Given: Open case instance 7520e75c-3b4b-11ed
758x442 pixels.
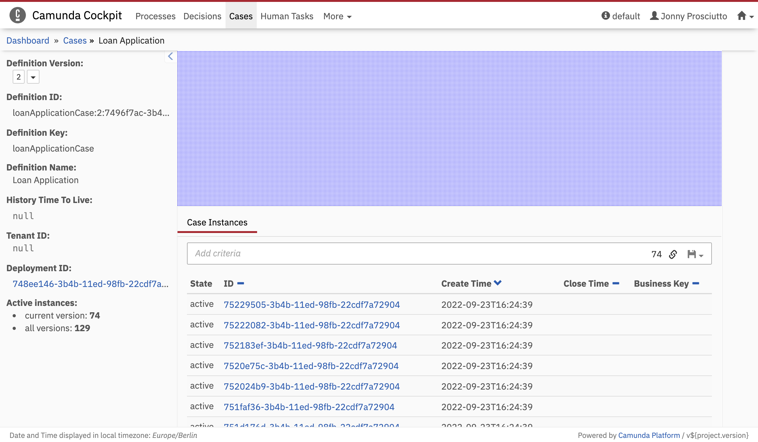Looking at the screenshot, I should (311, 366).
